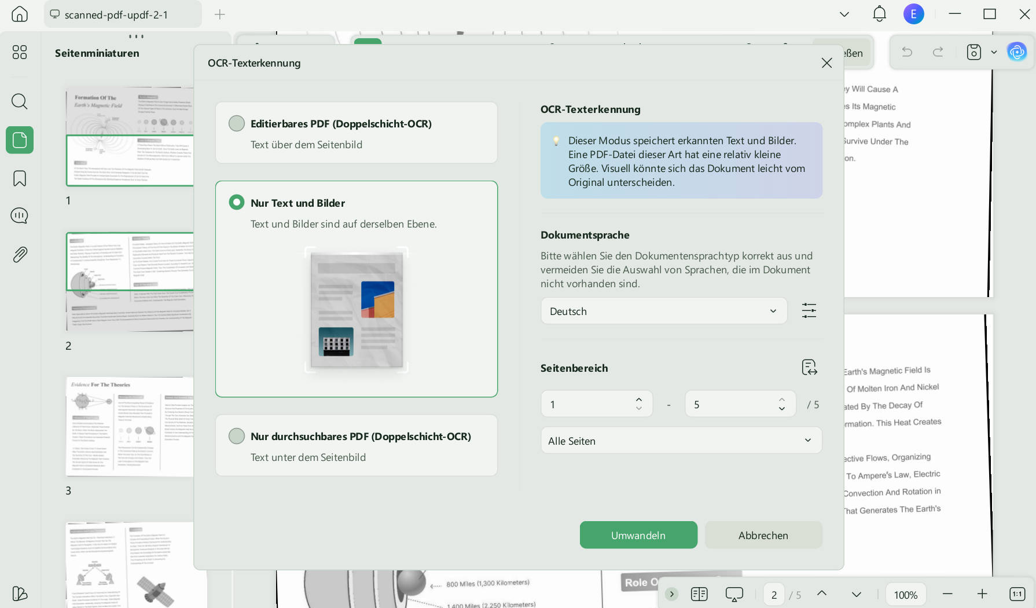The height and width of the screenshot is (608, 1036).
Task: Open the home screen icon
Action: click(x=20, y=14)
